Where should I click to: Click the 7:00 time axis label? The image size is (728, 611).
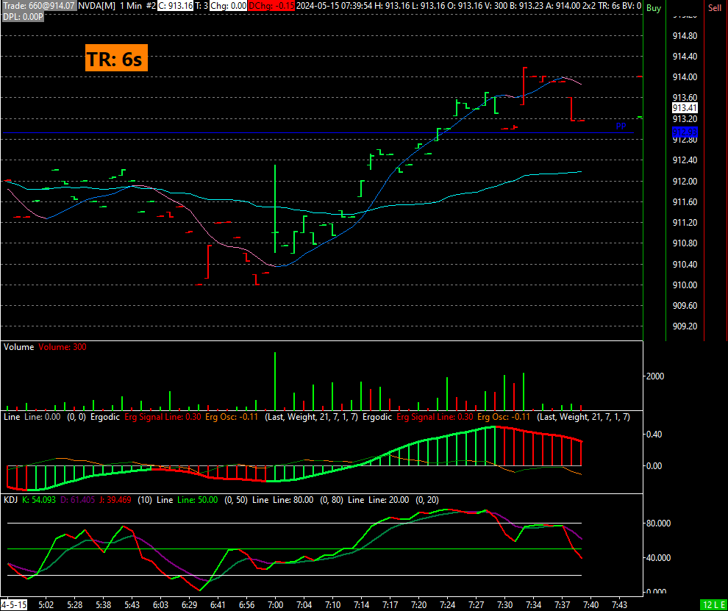click(x=275, y=605)
